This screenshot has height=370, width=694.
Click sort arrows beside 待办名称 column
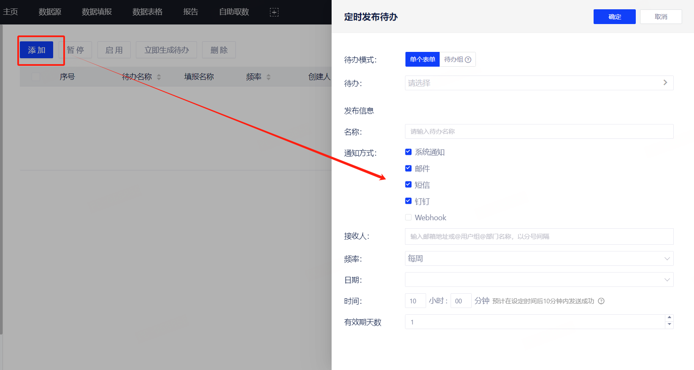coord(159,77)
